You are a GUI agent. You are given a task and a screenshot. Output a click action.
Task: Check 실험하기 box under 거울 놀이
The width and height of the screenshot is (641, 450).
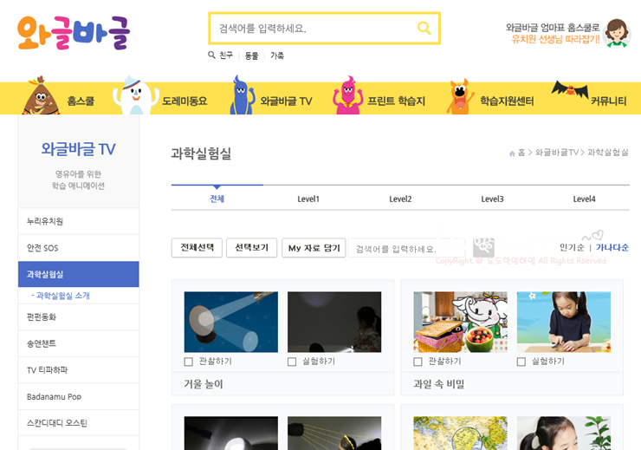click(292, 362)
